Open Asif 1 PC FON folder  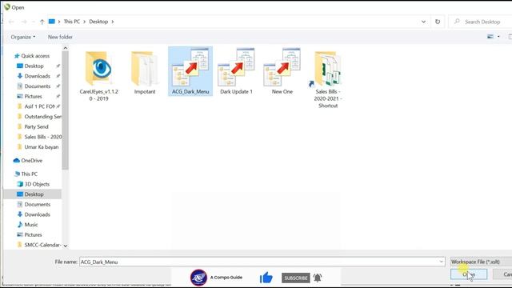click(x=39, y=106)
